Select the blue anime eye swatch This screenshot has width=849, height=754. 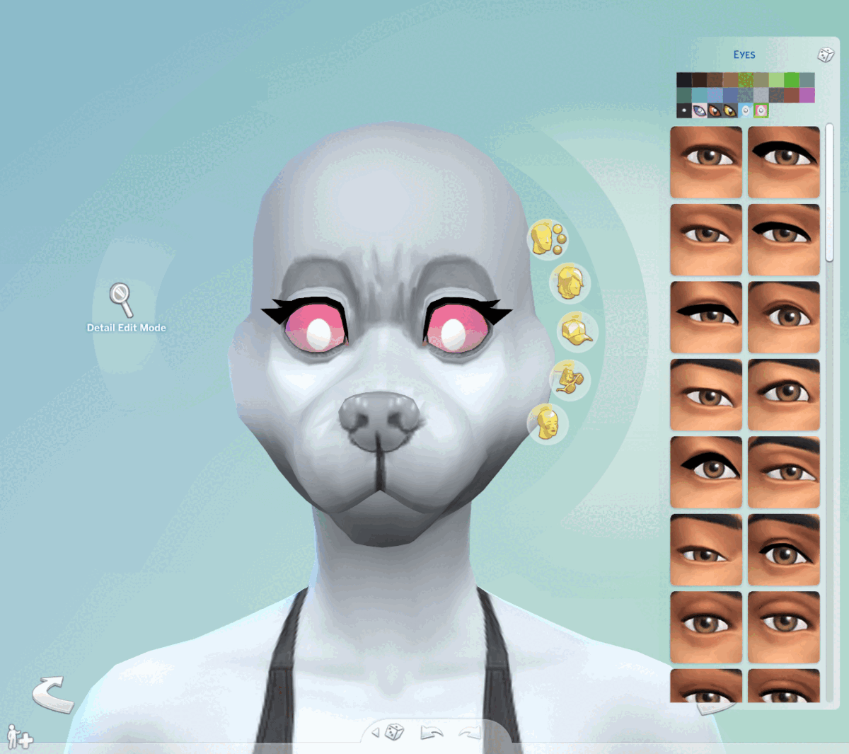(700, 110)
